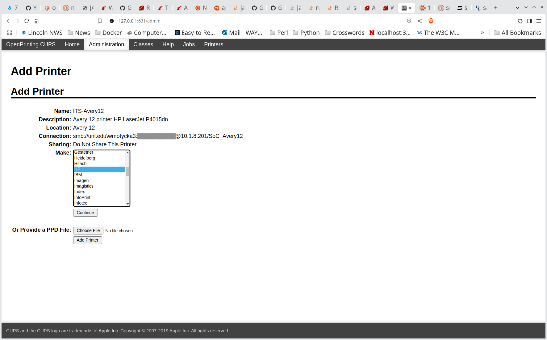Click the home icon in the toolbar
This screenshot has height=340, width=547.
pos(36,21)
